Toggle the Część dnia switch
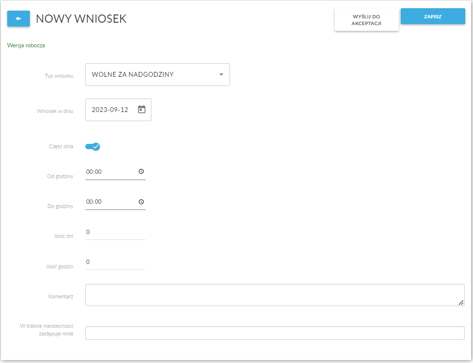The image size is (473, 363). click(93, 146)
